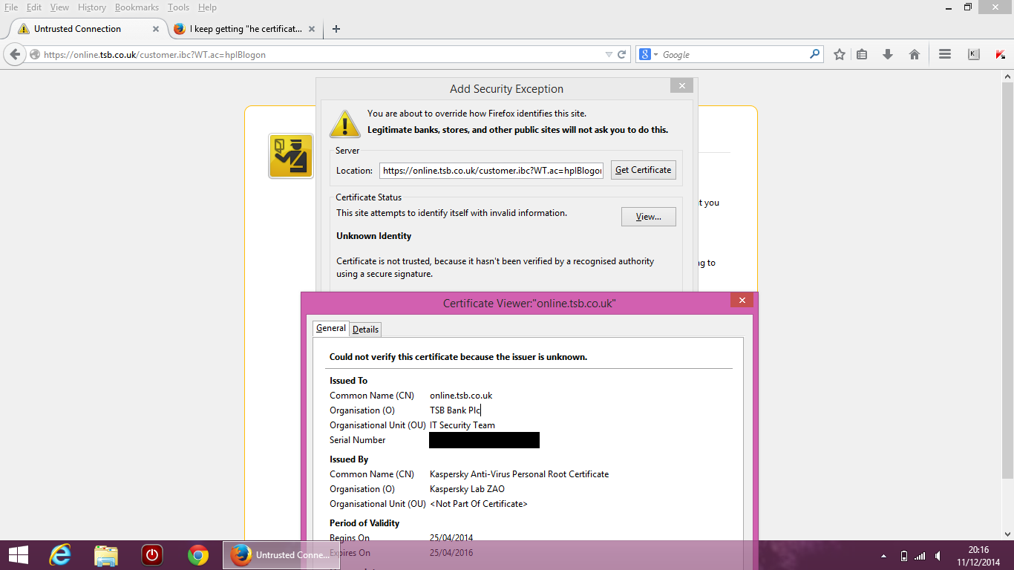
Task: Click the red power icon on taskbar
Action: coord(152,555)
